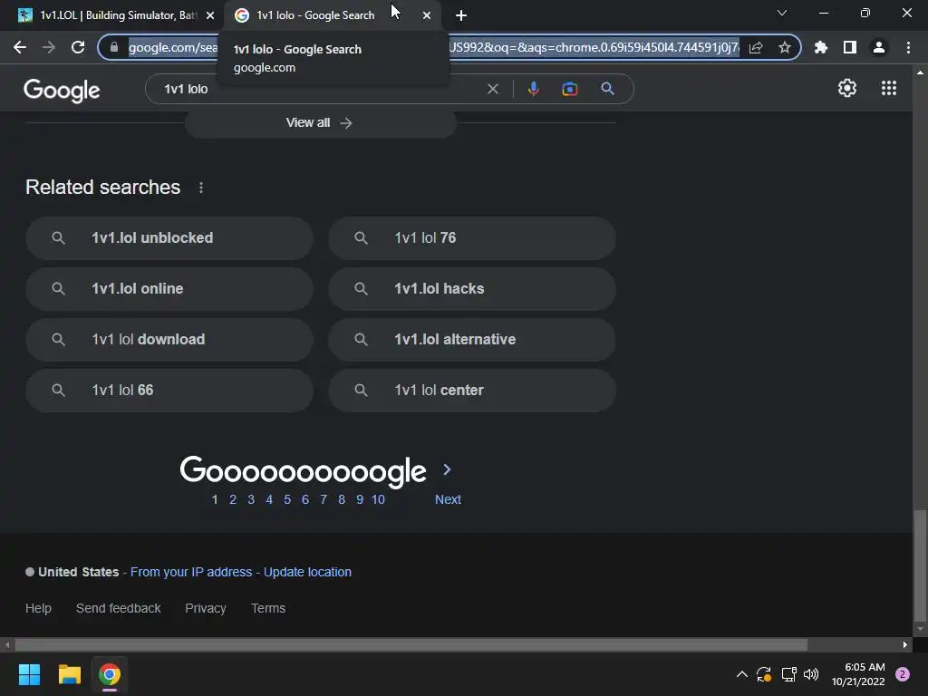Open the Privacy footer link

pos(206,608)
